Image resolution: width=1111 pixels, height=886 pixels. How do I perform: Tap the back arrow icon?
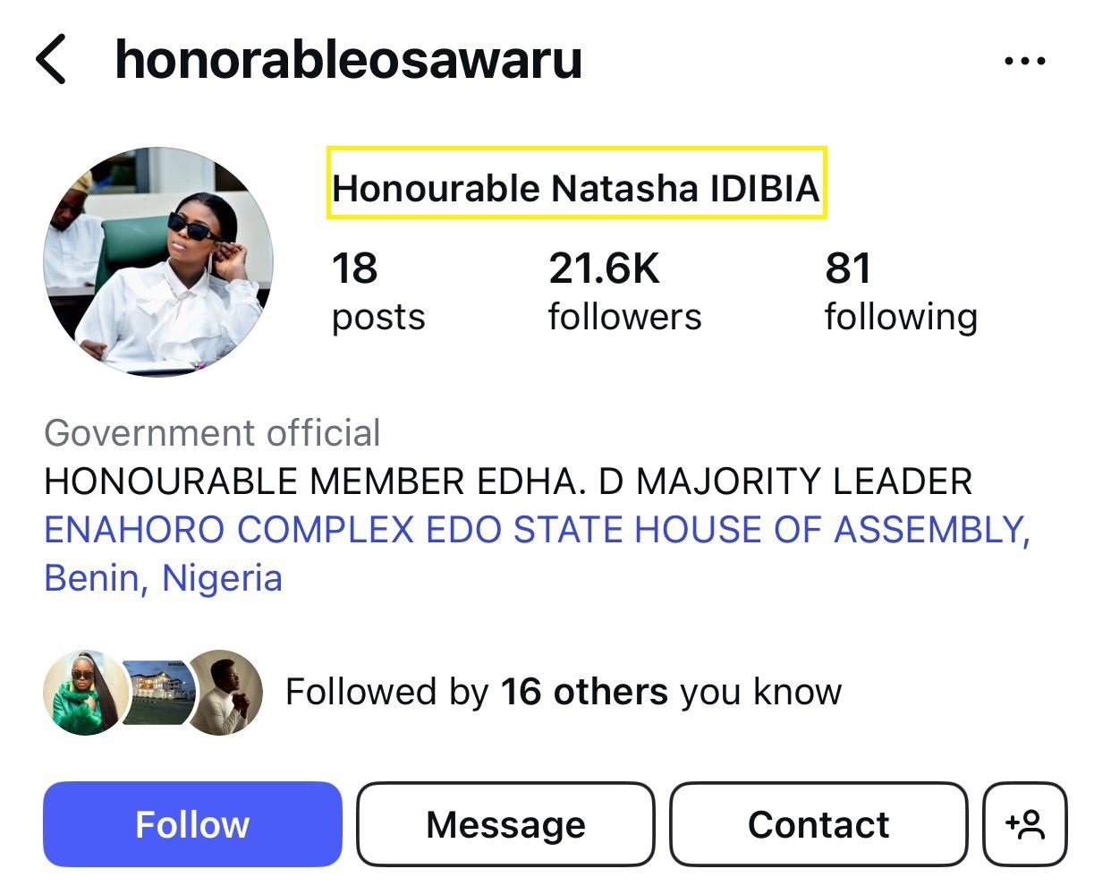(51, 60)
